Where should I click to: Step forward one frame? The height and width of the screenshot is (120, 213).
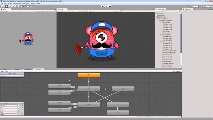(110, 6)
